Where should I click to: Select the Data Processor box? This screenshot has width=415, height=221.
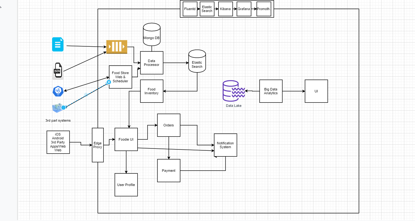tap(152, 63)
